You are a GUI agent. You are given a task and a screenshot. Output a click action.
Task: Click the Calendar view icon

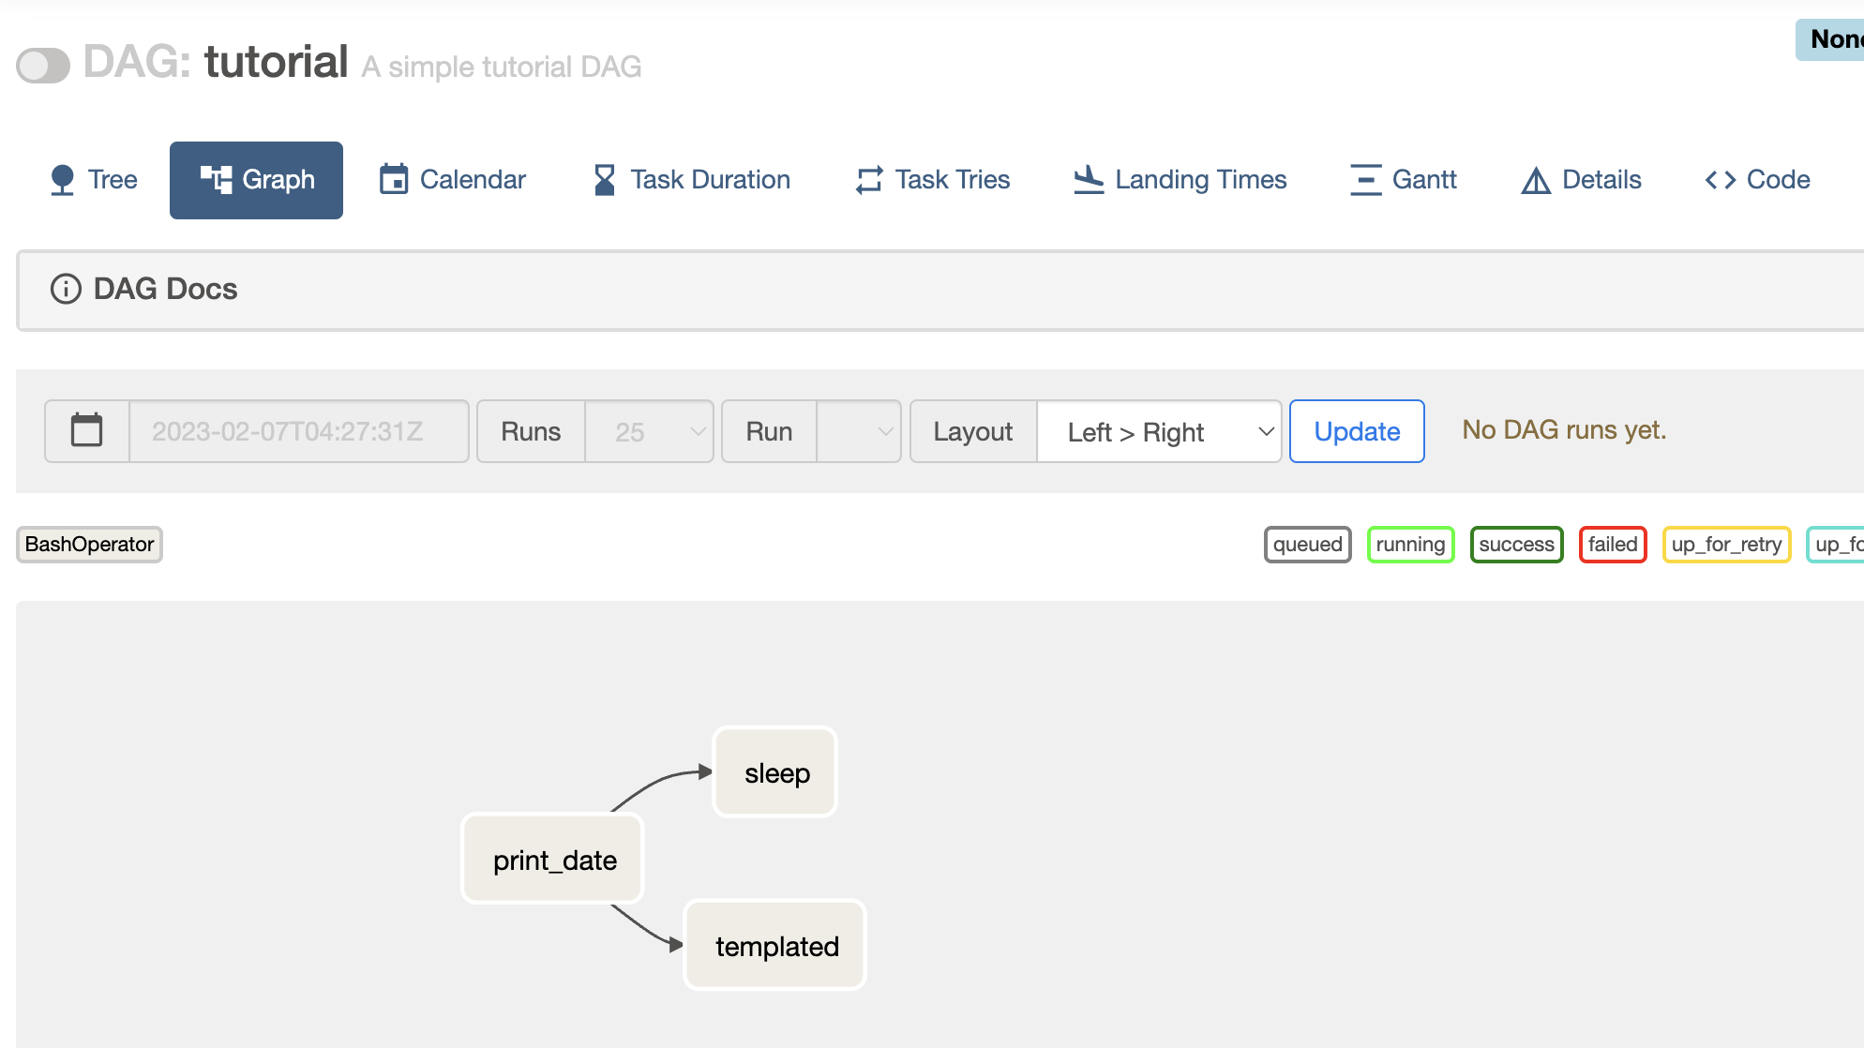tap(393, 179)
